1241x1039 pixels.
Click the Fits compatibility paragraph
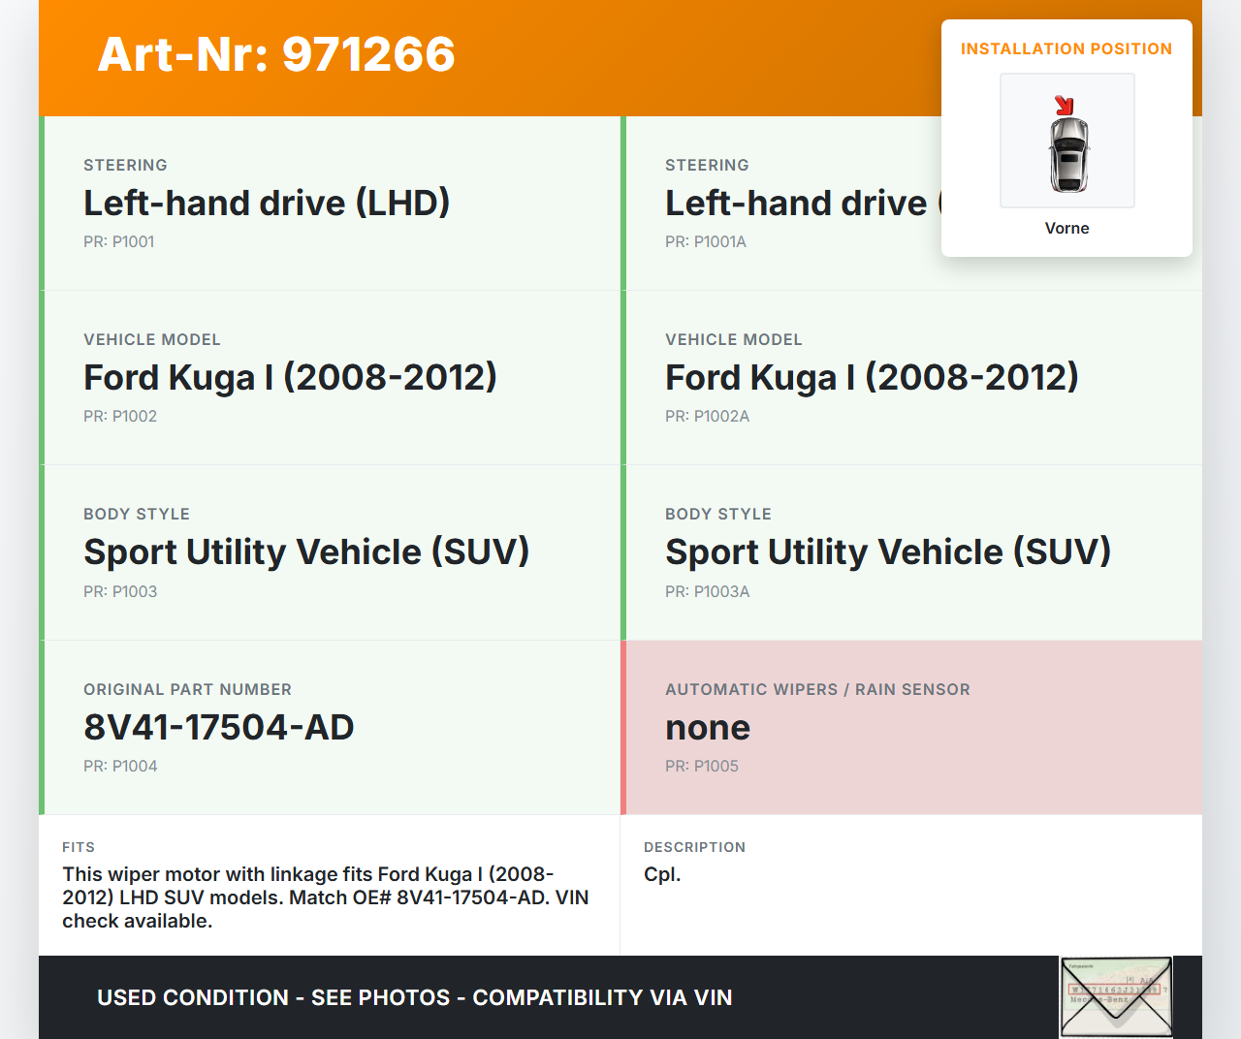(x=326, y=897)
